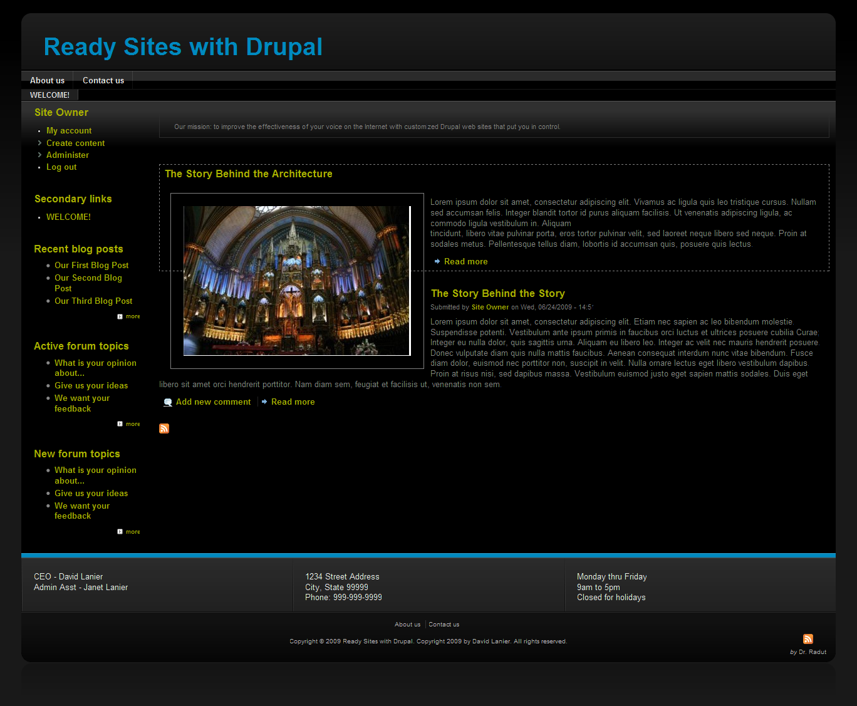Click the more arrow icon under Active forum topics
The image size is (857, 706).
pyautogui.click(x=120, y=424)
